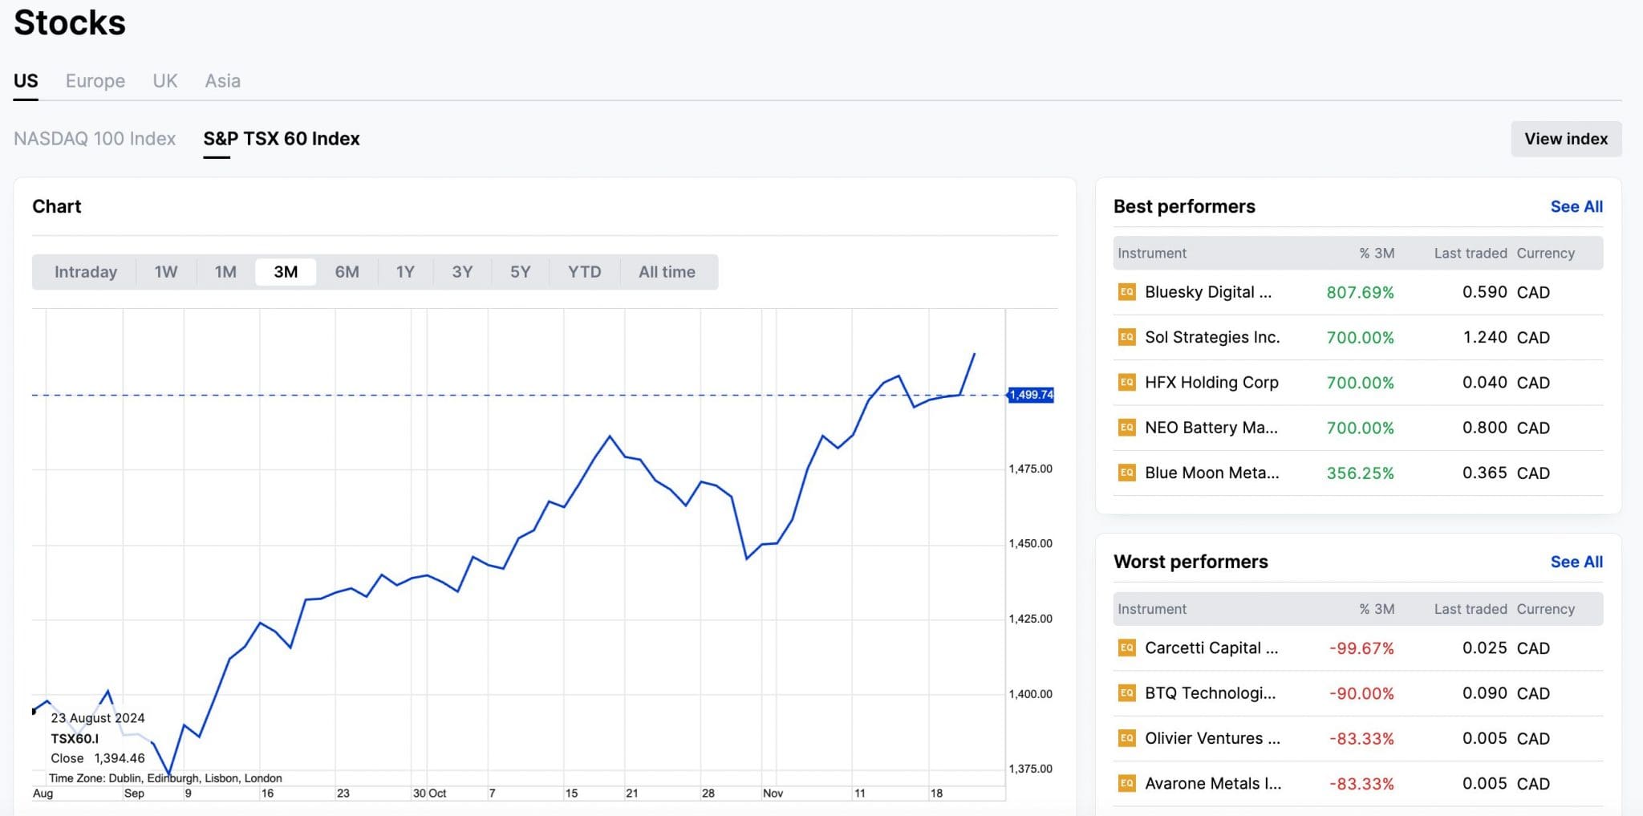Viewport: 1643px width, 816px height.
Task: Click the EQ icon beside NEO Battery Ma...
Action: (1126, 428)
